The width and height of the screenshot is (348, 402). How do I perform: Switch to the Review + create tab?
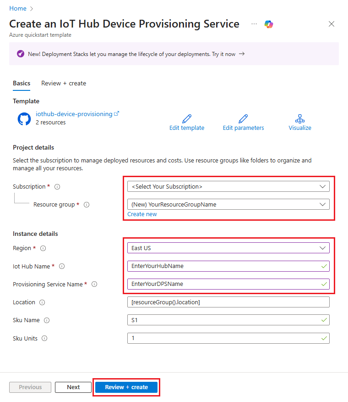pos(63,83)
